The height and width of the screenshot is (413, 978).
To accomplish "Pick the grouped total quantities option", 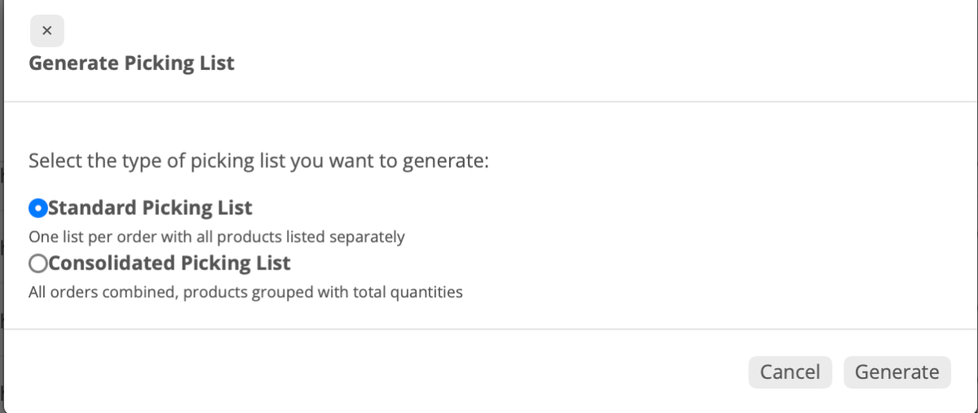I will pyautogui.click(x=37, y=264).
